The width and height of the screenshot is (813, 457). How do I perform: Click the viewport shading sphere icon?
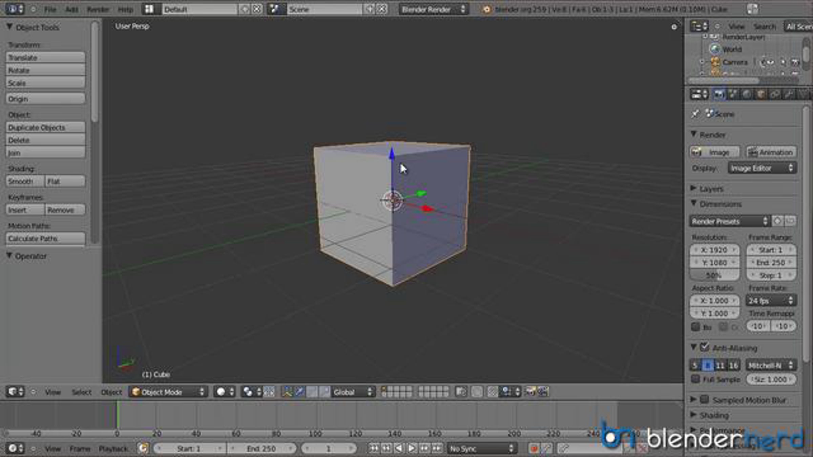221,392
